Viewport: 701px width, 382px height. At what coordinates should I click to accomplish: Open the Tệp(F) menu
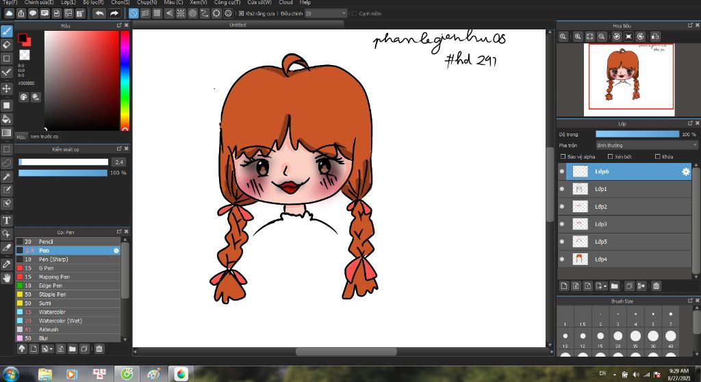coord(10,2)
